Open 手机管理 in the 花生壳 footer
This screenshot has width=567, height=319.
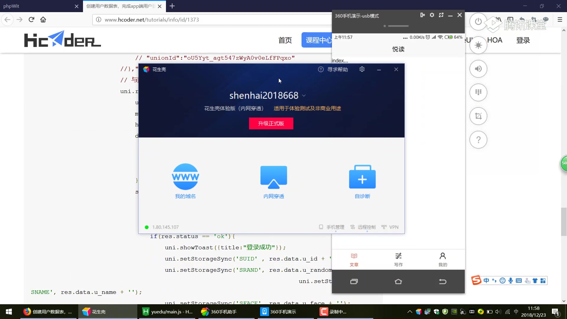332,227
